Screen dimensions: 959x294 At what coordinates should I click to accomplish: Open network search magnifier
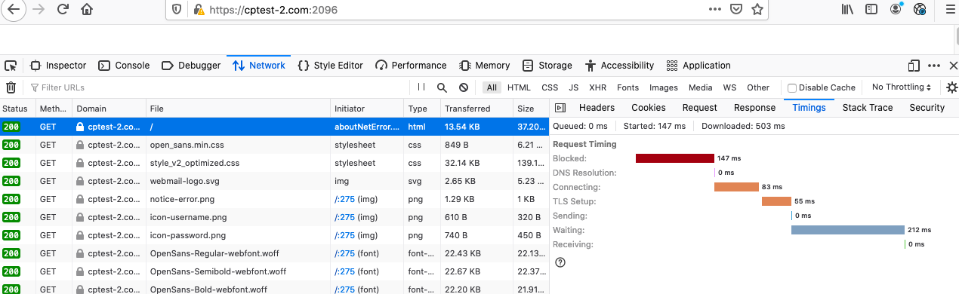coord(442,87)
